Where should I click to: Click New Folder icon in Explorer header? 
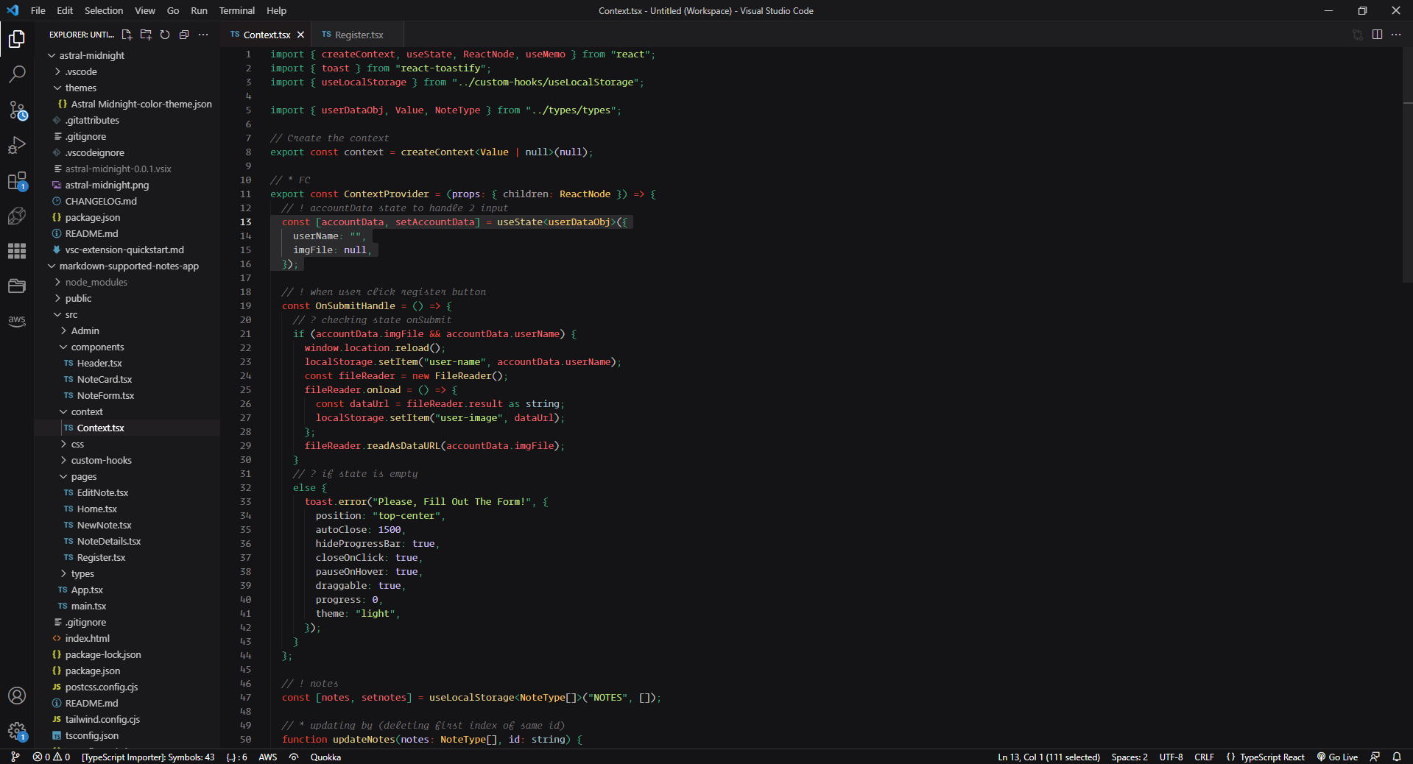146,35
